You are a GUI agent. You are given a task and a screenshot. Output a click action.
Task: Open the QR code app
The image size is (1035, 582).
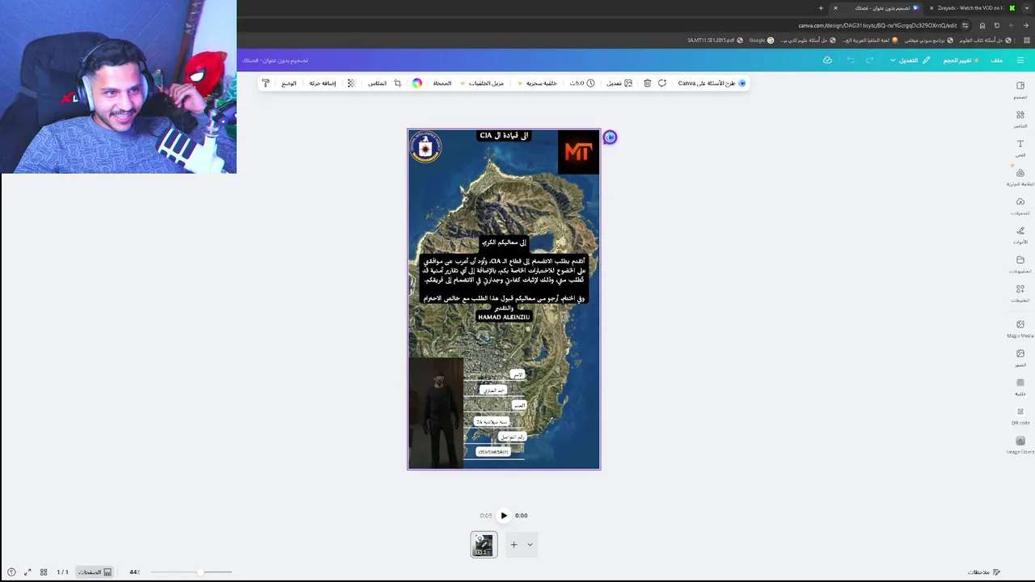(x=1020, y=416)
